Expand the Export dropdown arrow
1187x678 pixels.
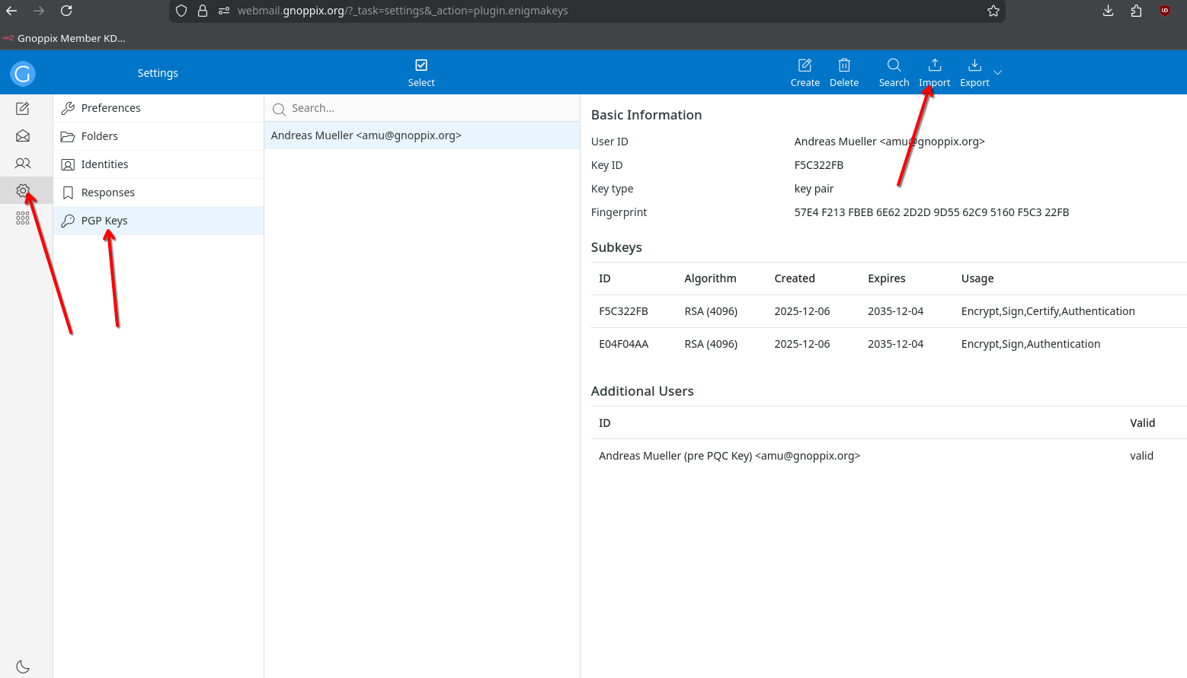coord(997,72)
